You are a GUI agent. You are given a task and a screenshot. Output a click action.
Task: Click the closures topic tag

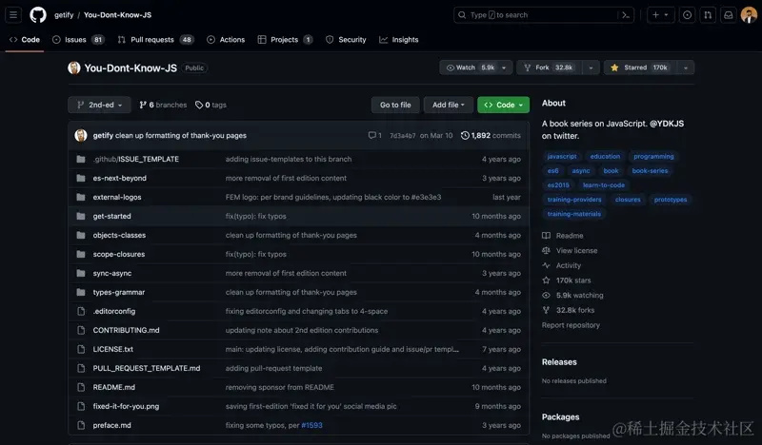click(628, 200)
